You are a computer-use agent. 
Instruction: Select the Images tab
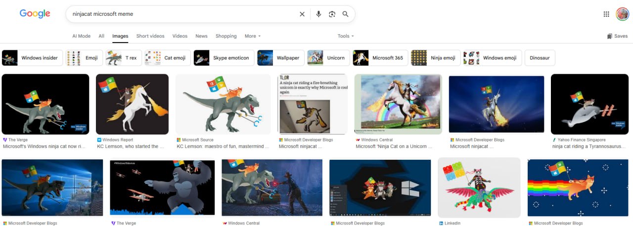click(120, 36)
